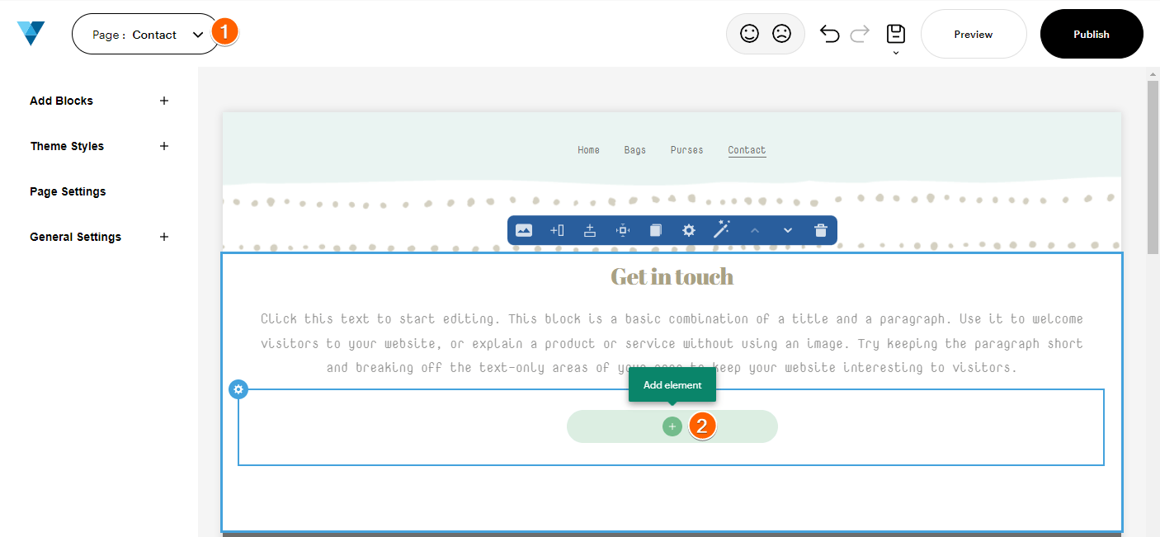This screenshot has width=1160, height=537.
Task: Select the change background image icon
Action: coord(524,230)
